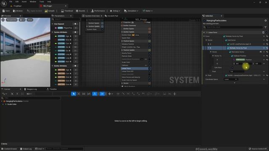Browse to asset in Content Browser
This screenshot has width=269, height=151.
18,11
